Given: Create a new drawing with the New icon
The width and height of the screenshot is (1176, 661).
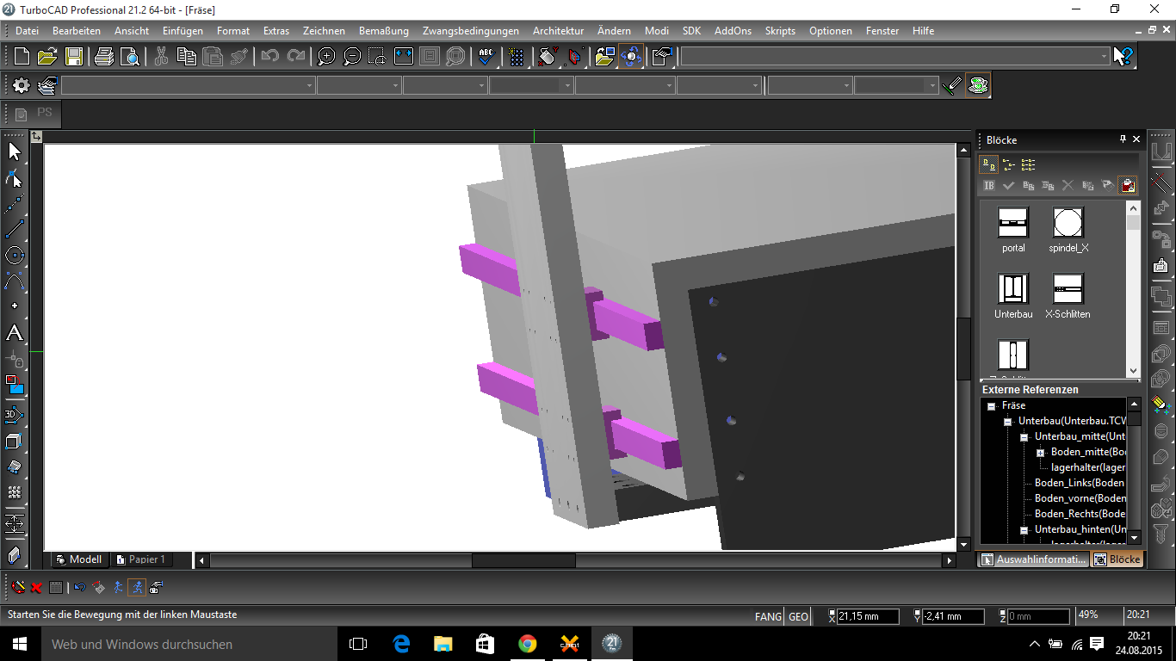Looking at the screenshot, I should 22,57.
